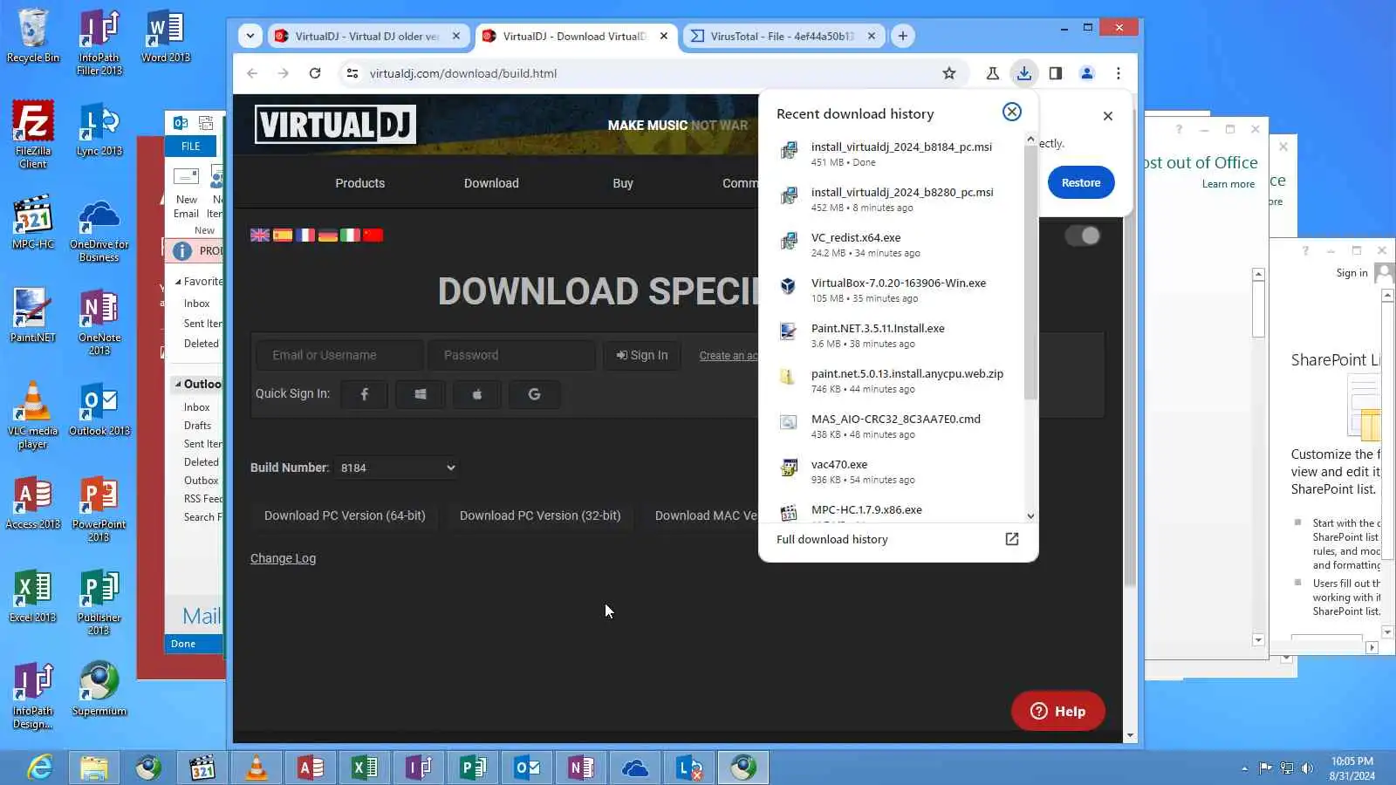The height and width of the screenshot is (785, 1396).
Task: Open Full download history
Action: 832,539
